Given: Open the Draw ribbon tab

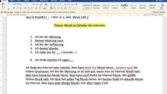Looking at the screenshot, I should 19,1.
